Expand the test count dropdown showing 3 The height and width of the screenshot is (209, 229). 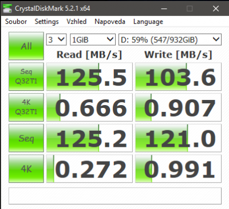click(56, 39)
